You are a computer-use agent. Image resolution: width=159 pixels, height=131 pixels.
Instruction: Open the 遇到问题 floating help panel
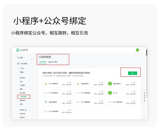click(x=144, y=97)
